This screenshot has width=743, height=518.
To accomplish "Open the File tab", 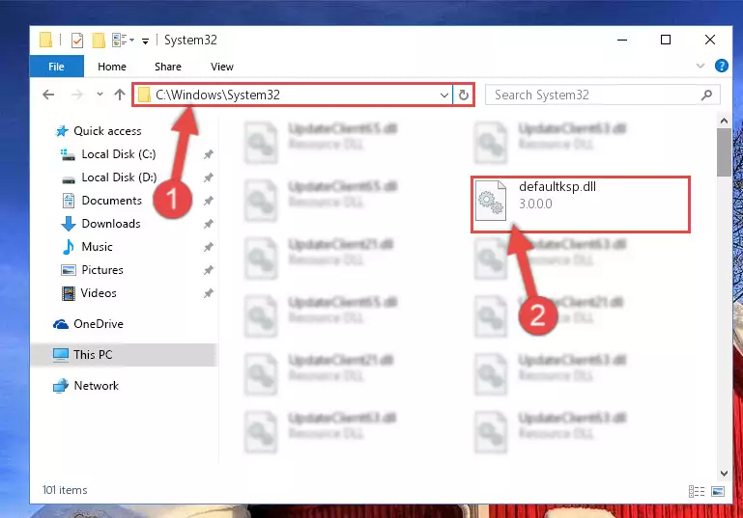I will [56, 67].
